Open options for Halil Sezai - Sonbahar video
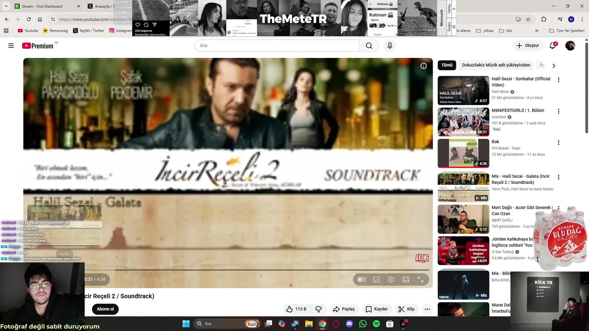589x331 pixels. point(559,80)
